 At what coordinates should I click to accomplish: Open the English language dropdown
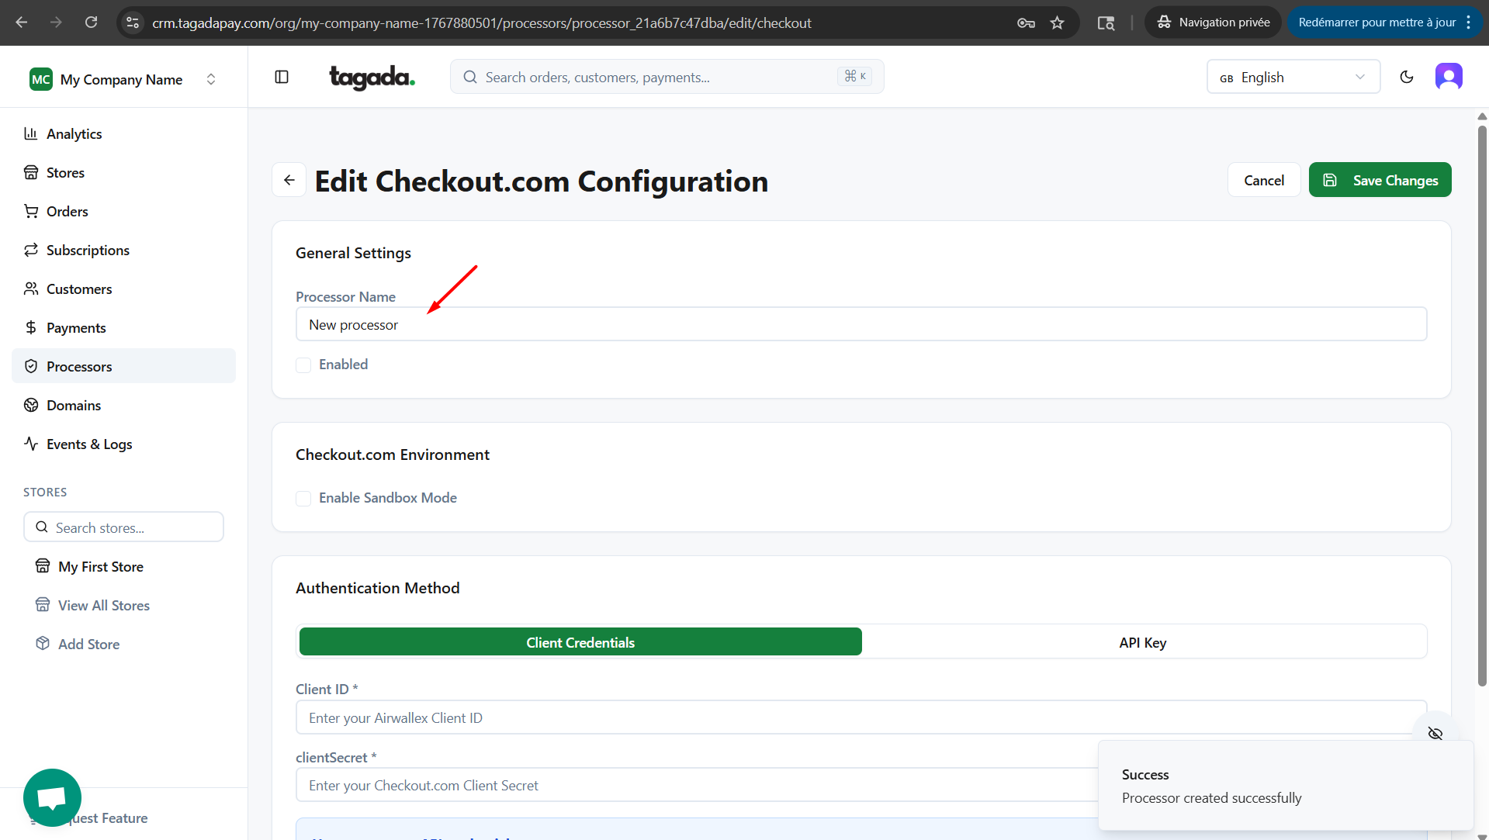(1293, 77)
